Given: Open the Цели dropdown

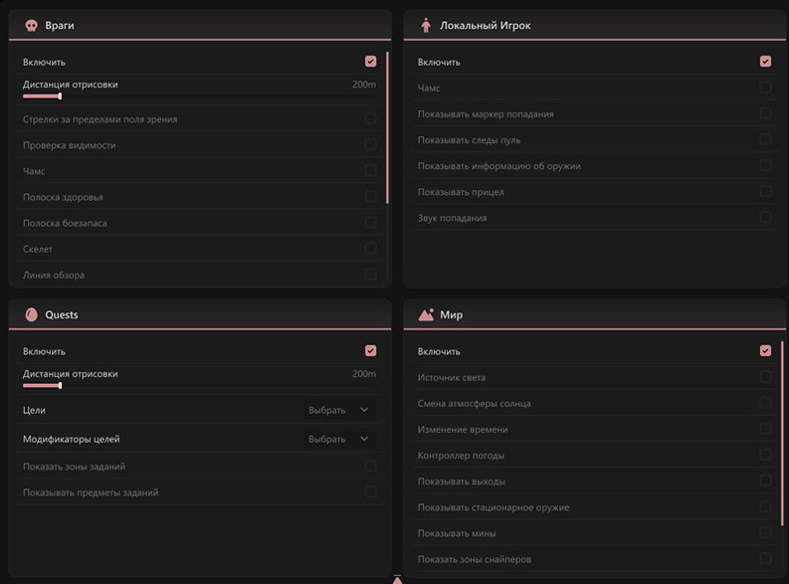Looking at the screenshot, I should coord(337,410).
